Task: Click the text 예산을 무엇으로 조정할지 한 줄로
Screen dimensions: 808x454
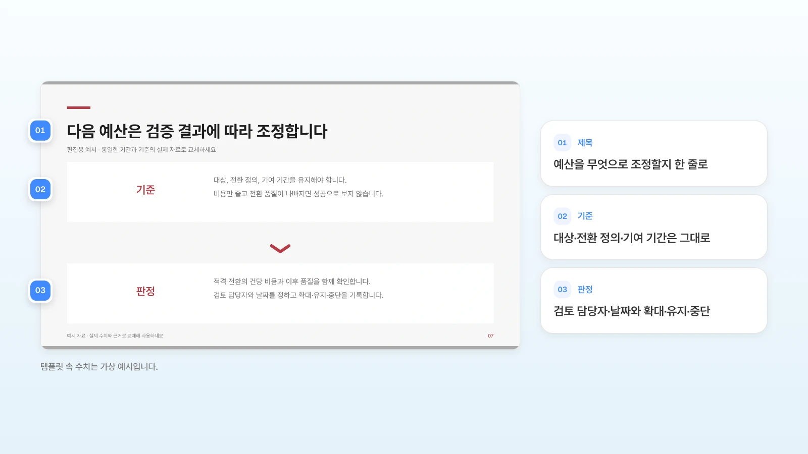Action: tap(631, 164)
